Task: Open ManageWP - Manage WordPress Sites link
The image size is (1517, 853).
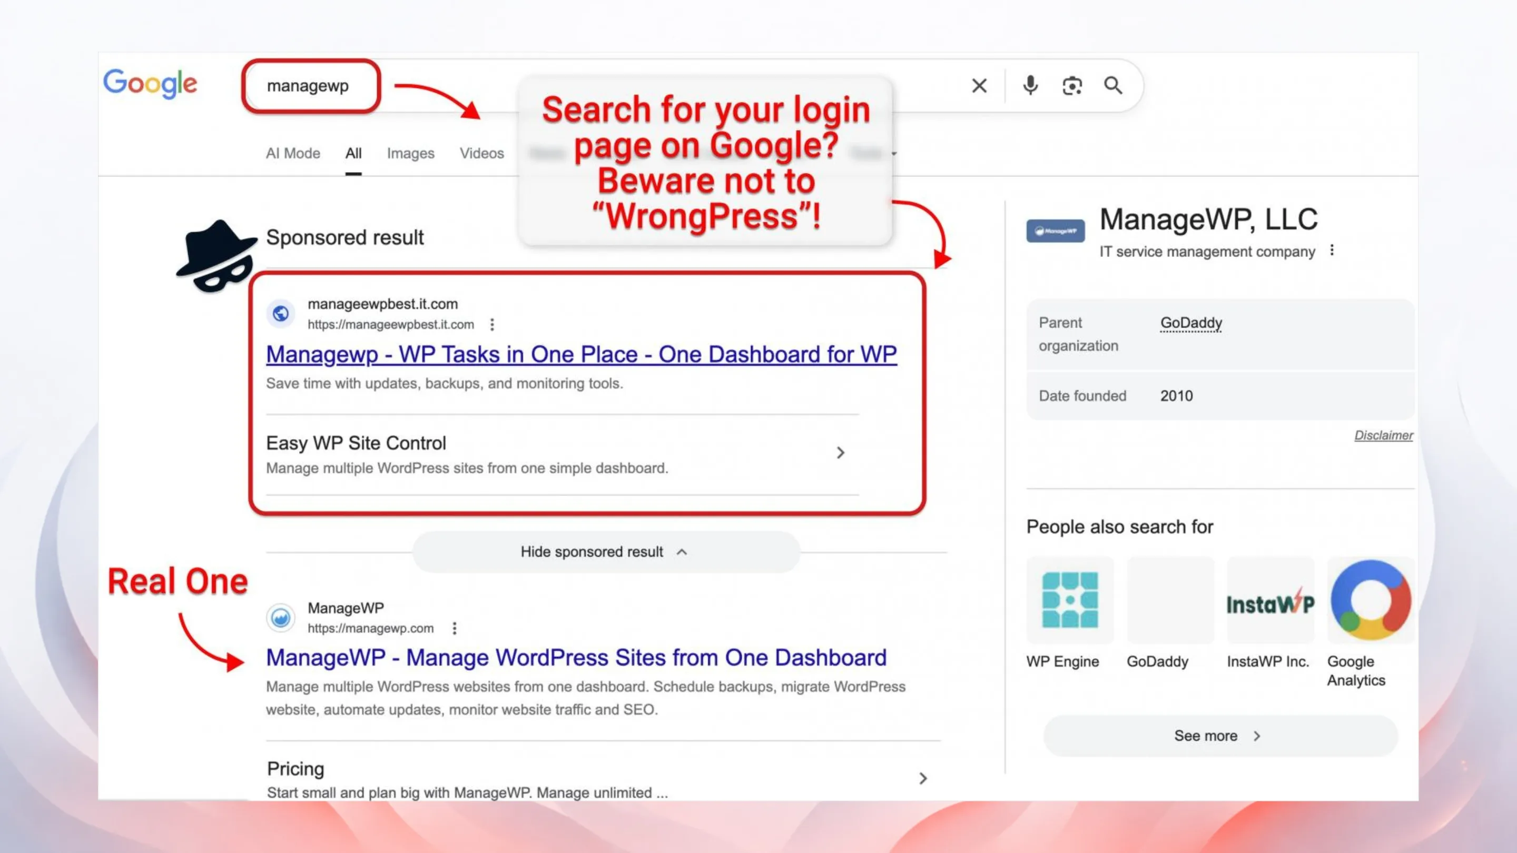Action: [576, 658]
